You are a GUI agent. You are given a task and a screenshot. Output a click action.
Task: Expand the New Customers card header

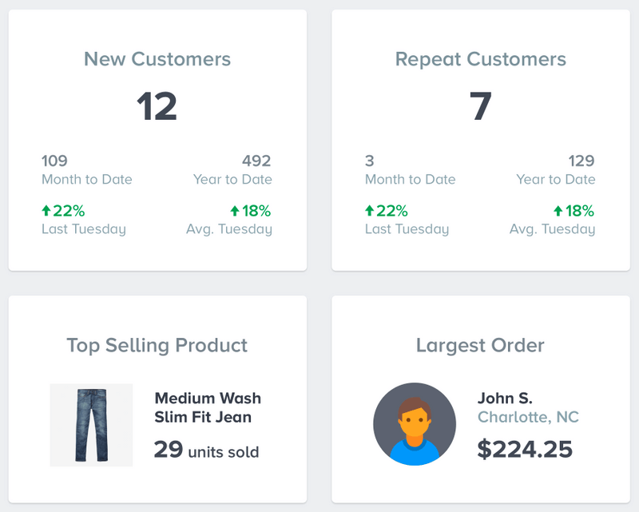(x=157, y=58)
